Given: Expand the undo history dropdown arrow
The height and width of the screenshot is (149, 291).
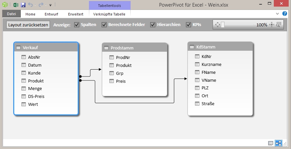Looking at the screenshot, I should pyautogui.click(x=35, y=5).
